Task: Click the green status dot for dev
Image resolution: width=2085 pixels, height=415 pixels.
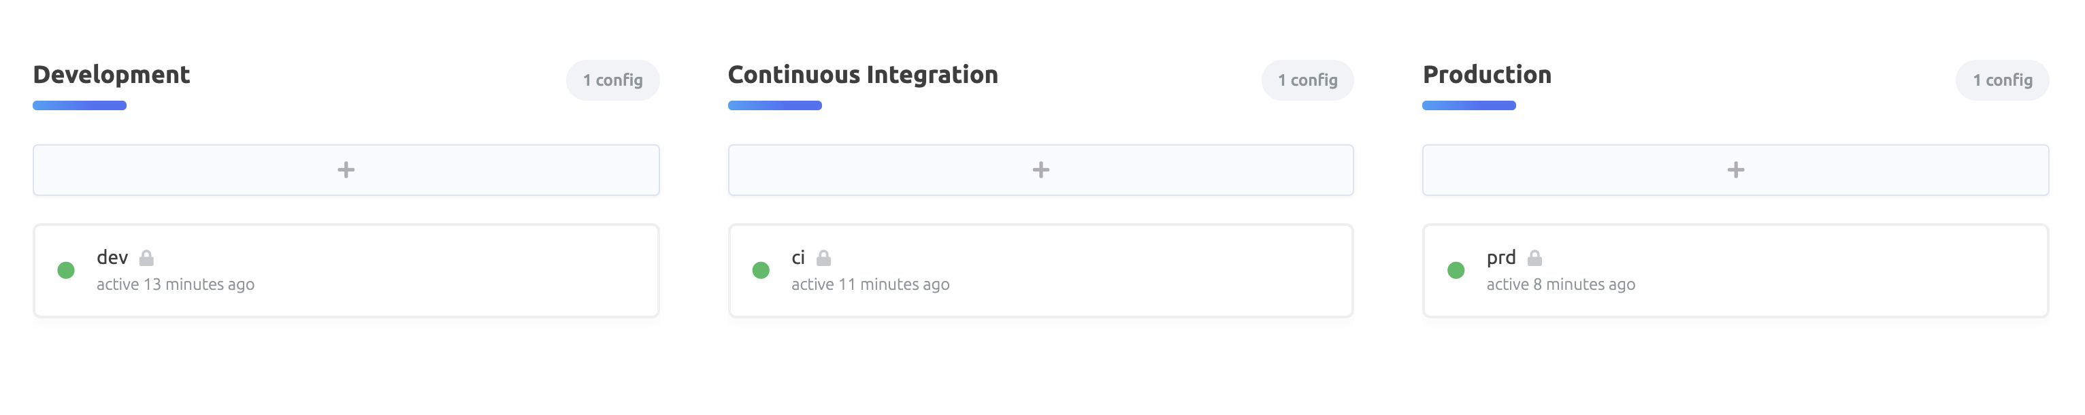Action: point(67,270)
